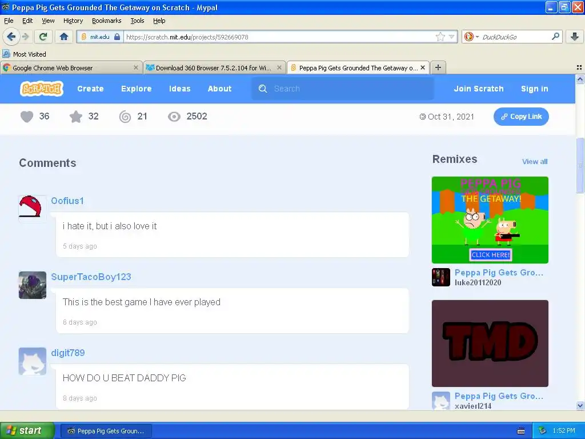The height and width of the screenshot is (439, 585).
Task: Favorite the project with the star icon
Action: tap(76, 117)
